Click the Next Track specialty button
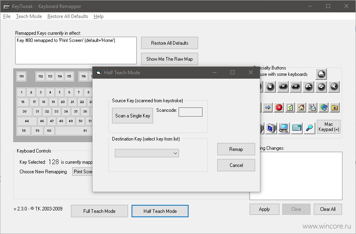Viewport: 356px width, 234px height. pyautogui.click(x=296, y=87)
